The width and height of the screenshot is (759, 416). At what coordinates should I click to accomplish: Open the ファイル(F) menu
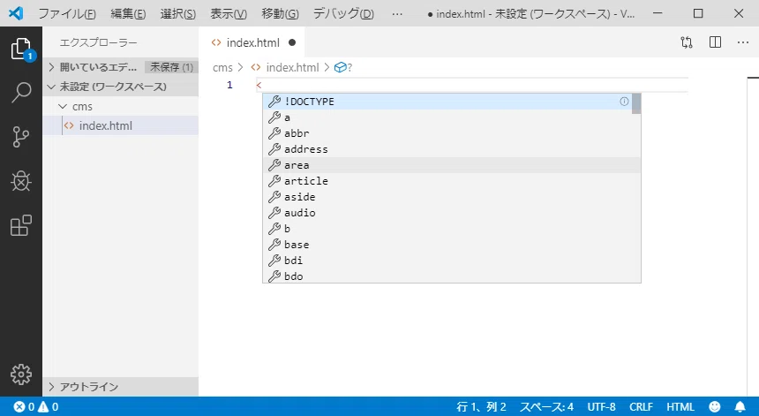pyautogui.click(x=67, y=13)
